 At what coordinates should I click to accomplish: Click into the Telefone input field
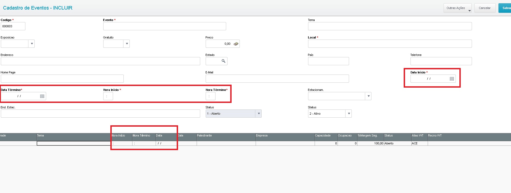point(441,61)
